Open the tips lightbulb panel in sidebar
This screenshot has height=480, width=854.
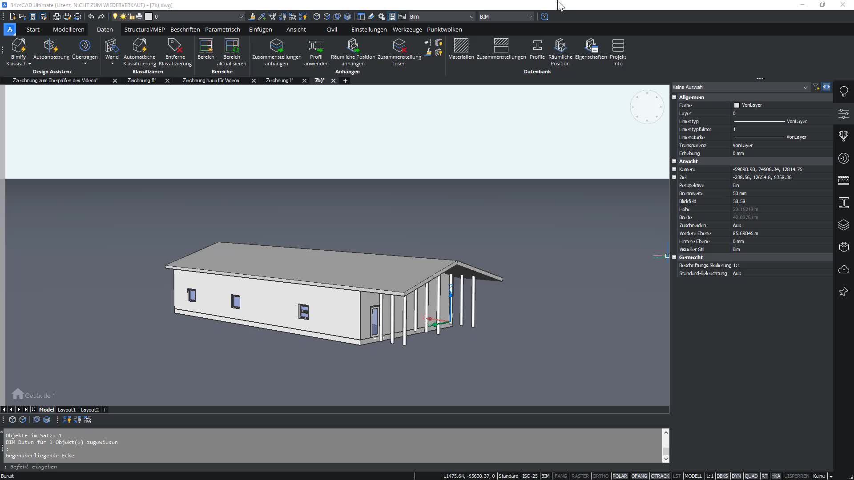tap(843, 92)
